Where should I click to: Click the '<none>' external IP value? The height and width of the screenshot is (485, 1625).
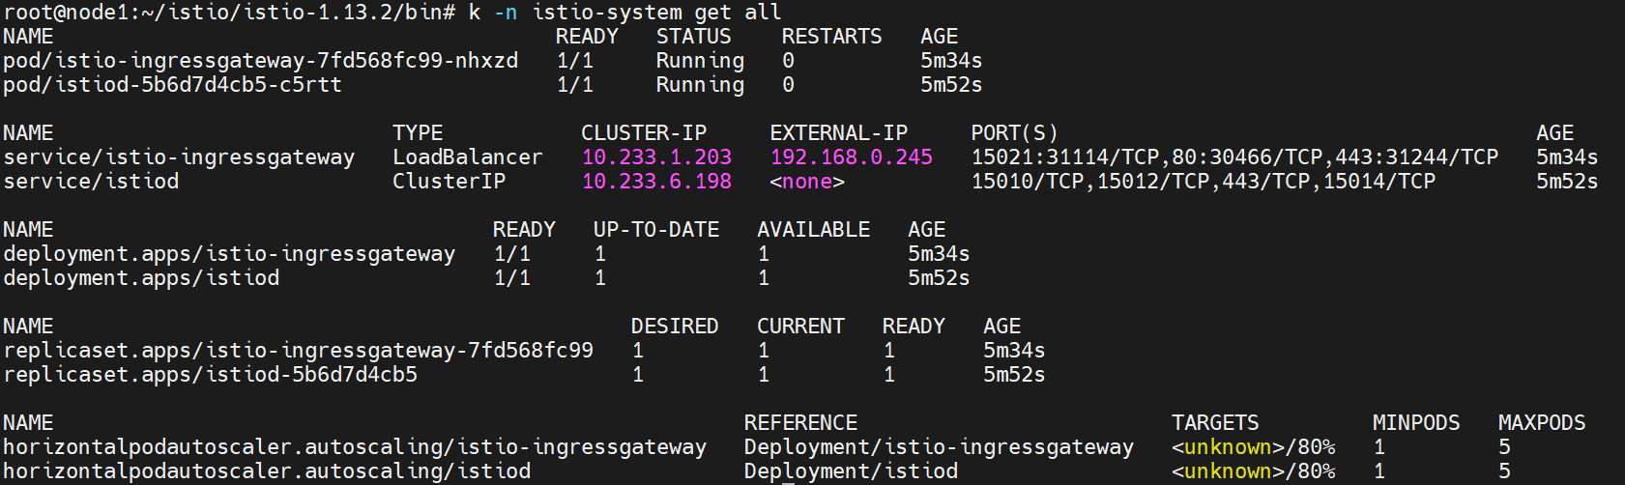[807, 182]
